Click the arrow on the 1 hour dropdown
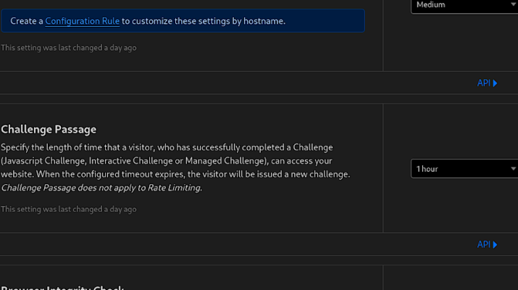 pos(513,169)
